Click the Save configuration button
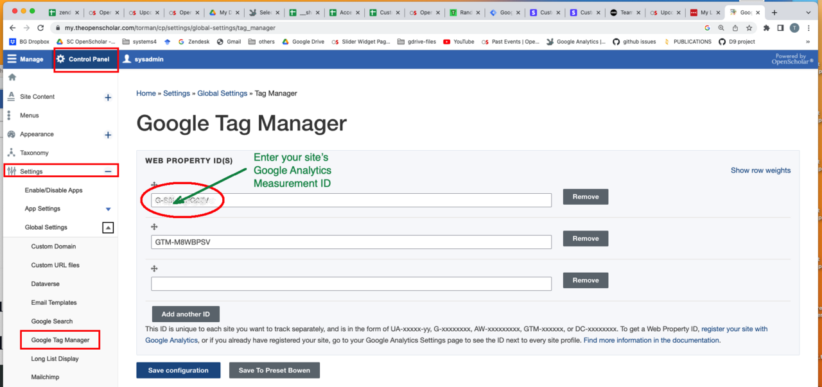The width and height of the screenshot is (822, 387). 178,370
